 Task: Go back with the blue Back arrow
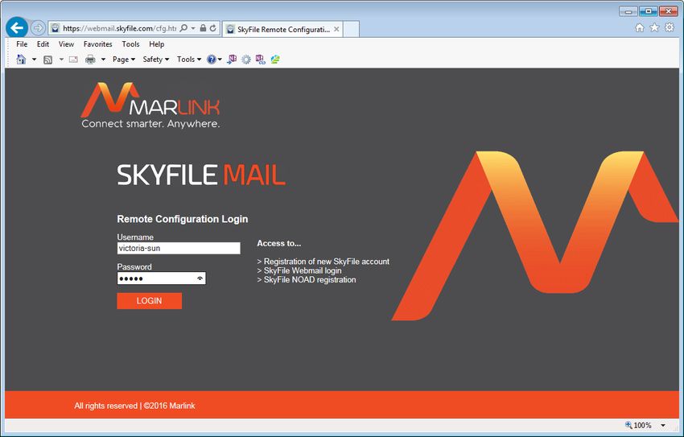(17, 28)
